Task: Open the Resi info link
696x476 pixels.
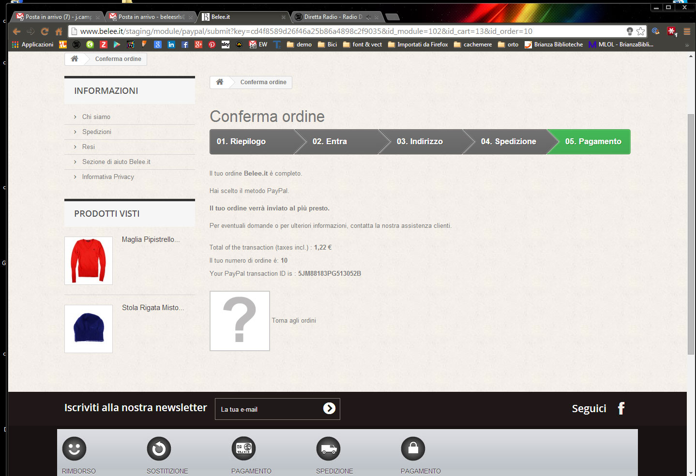Action: click(89, 147)
